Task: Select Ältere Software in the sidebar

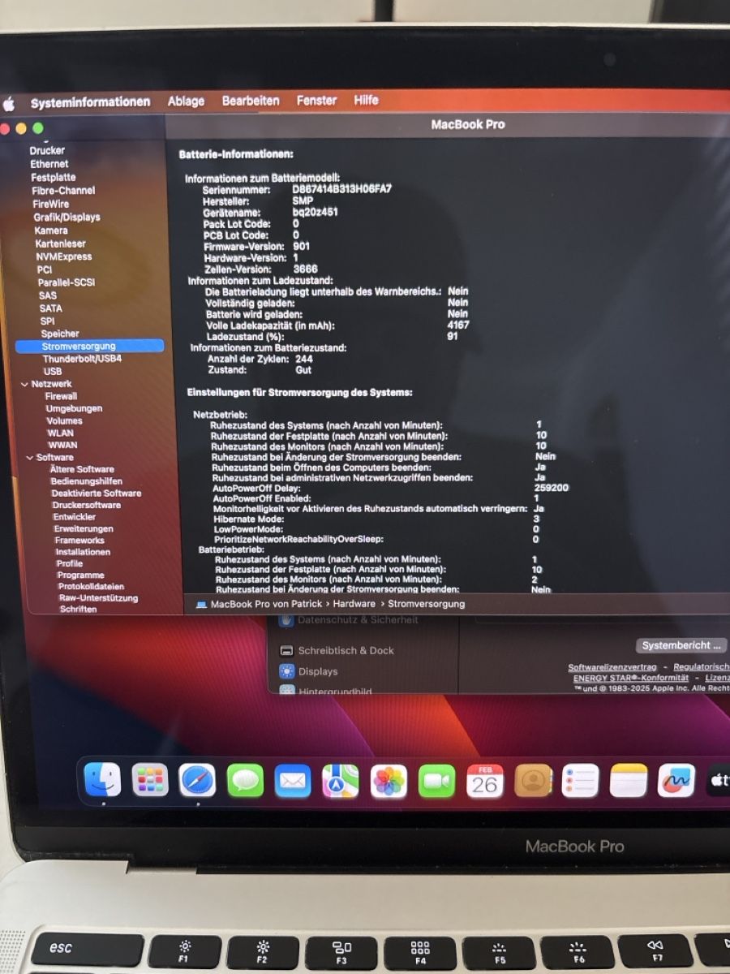Action: [x=82, y=469]
